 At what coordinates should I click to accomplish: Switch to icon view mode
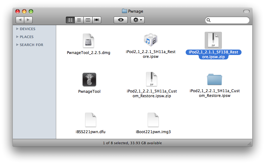[x=70, y=20]
